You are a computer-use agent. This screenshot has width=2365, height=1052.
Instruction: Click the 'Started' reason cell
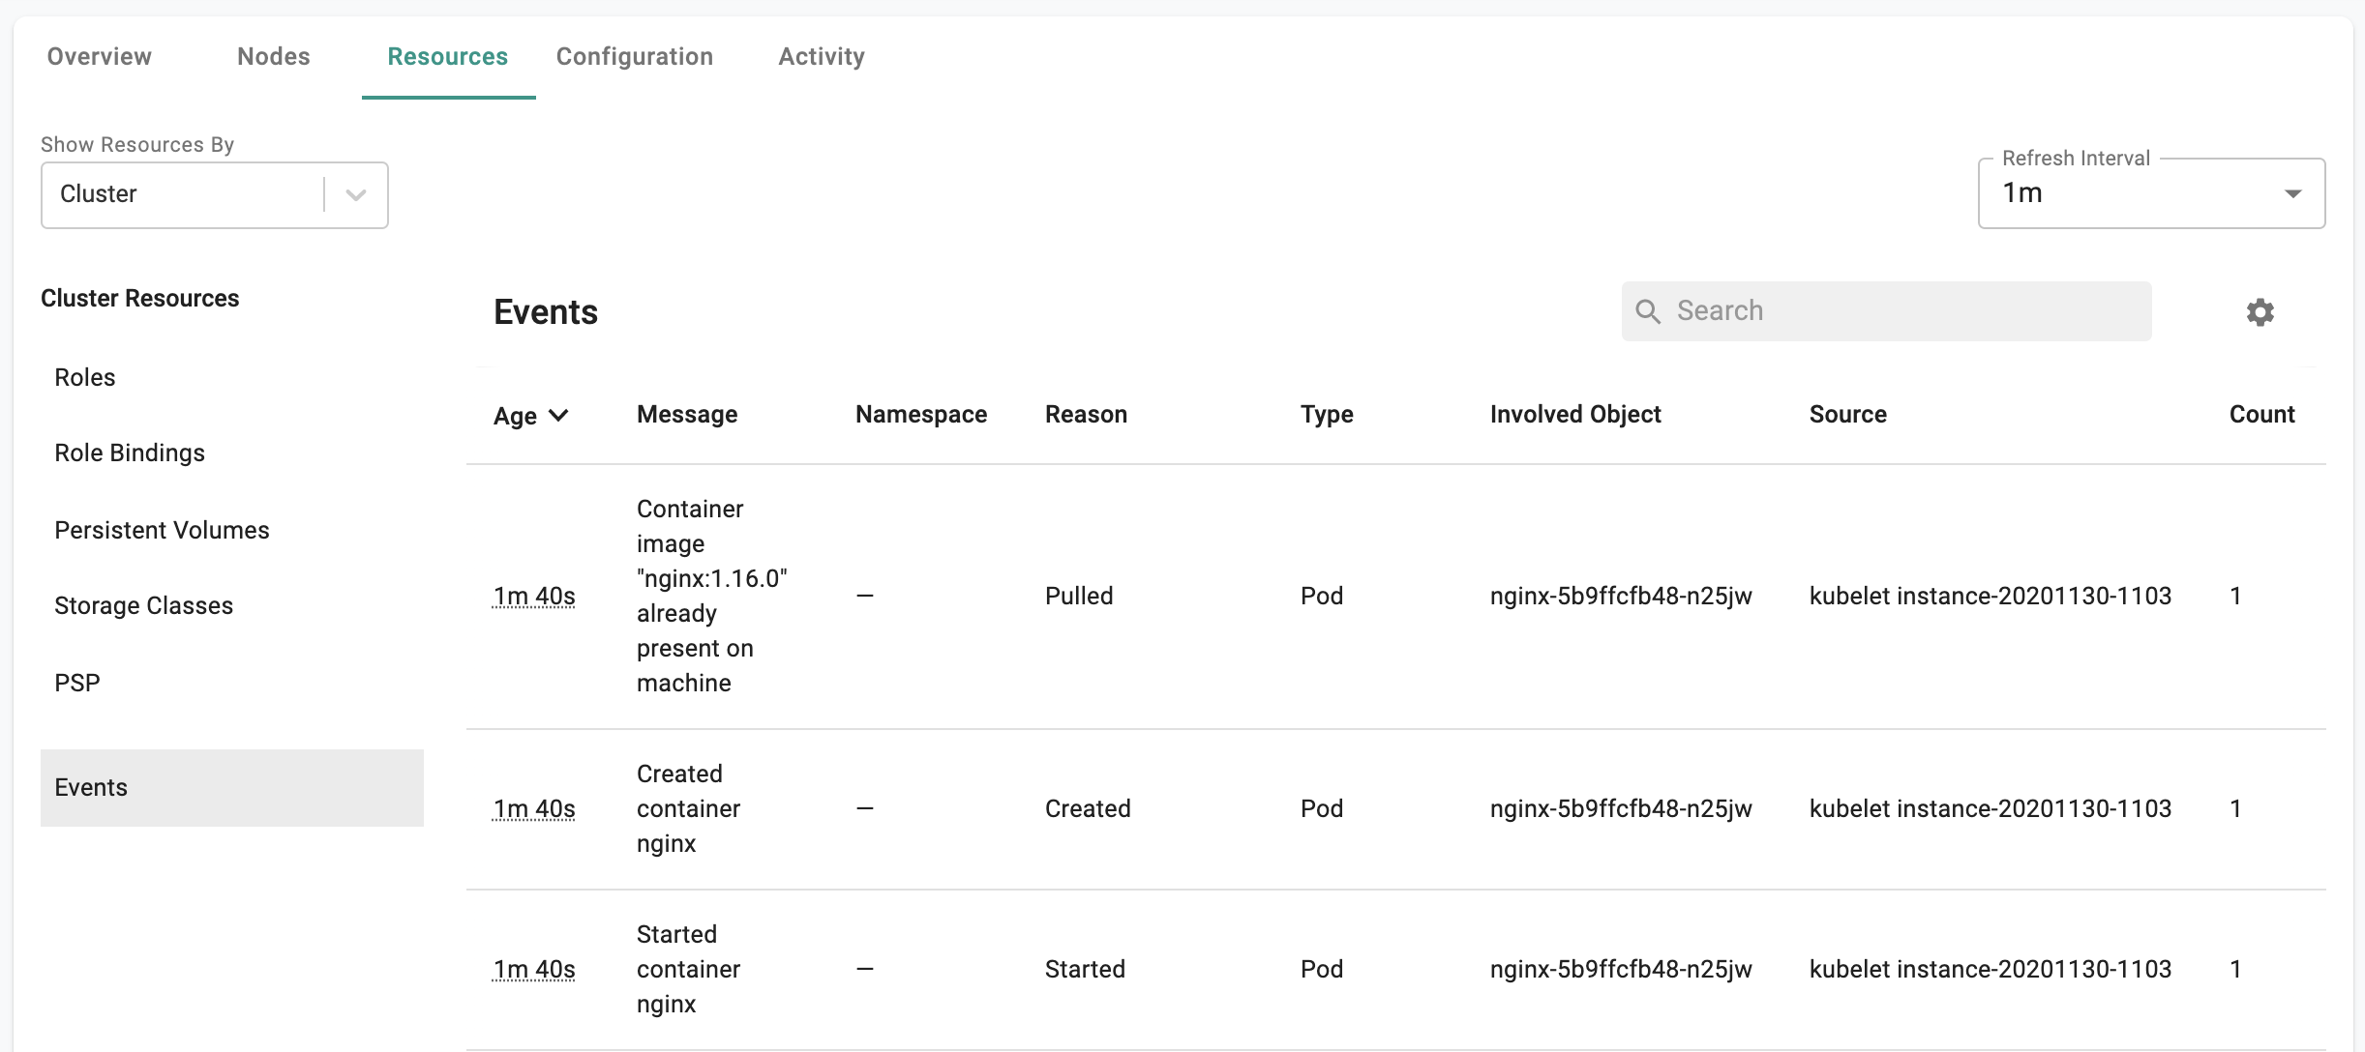pos(1085,969)
